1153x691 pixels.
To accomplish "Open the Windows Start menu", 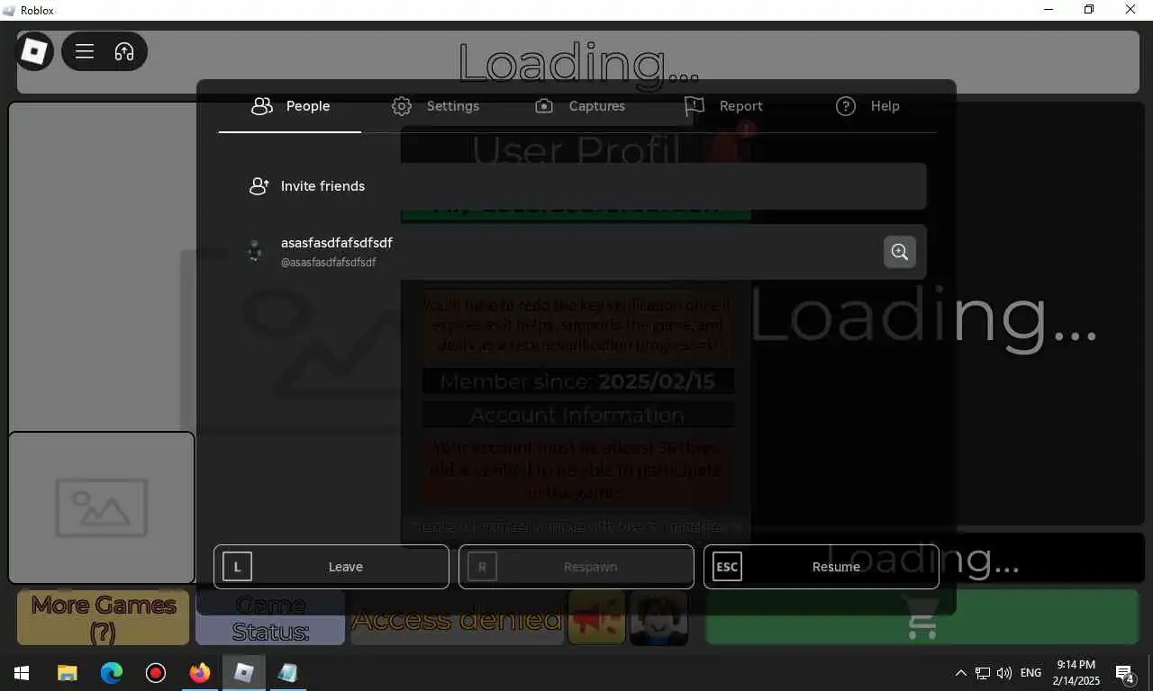I will [x=22, y=673].
